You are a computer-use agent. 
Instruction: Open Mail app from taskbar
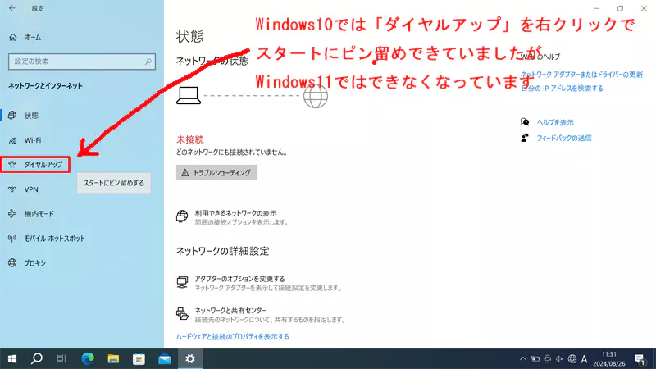165,359
